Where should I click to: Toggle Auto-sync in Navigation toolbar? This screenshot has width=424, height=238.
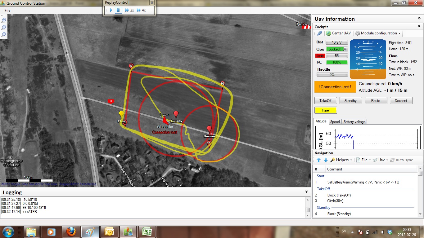(401, 160)
